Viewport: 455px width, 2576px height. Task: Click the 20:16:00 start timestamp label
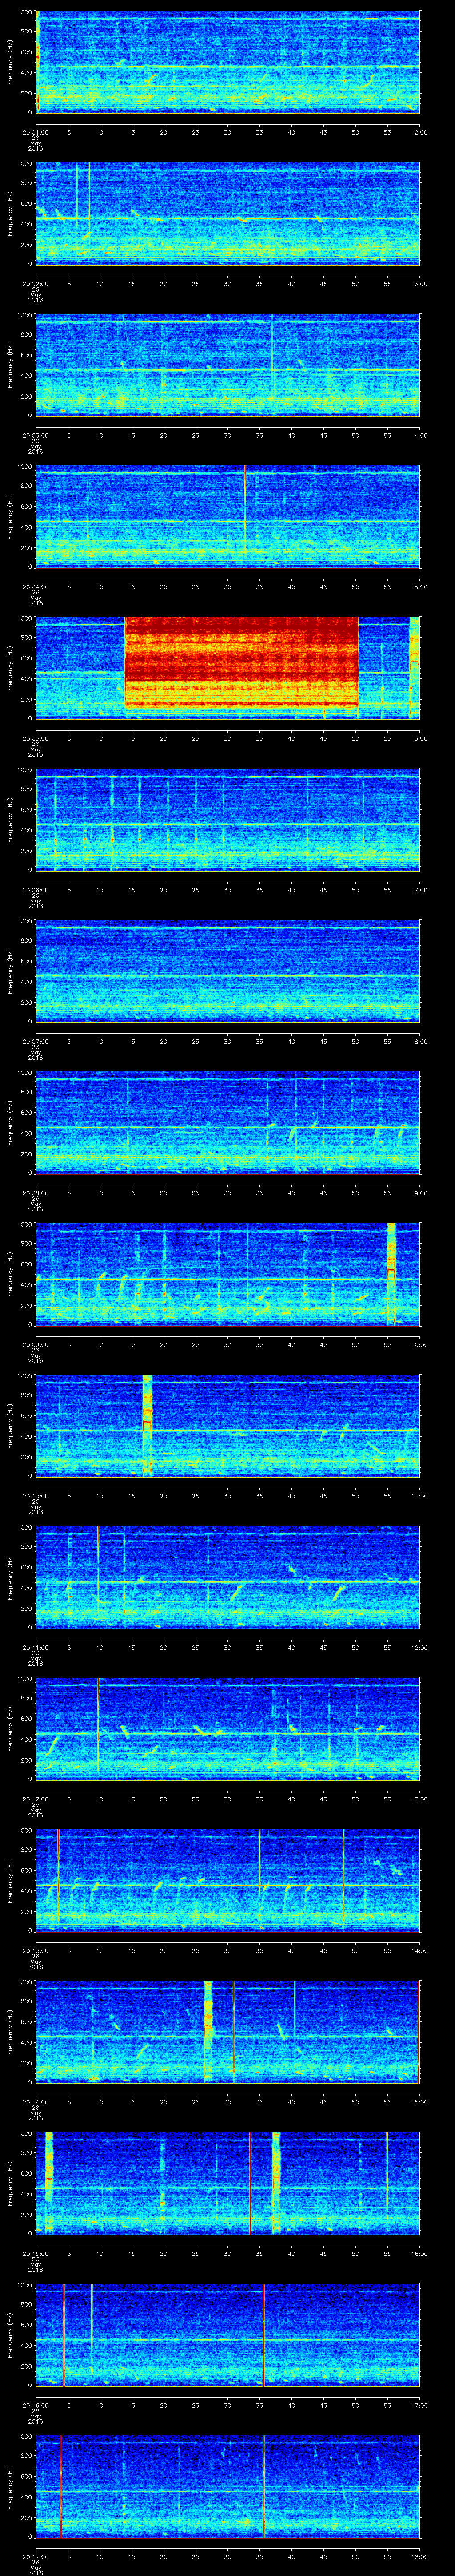(x=35, y=2406)
